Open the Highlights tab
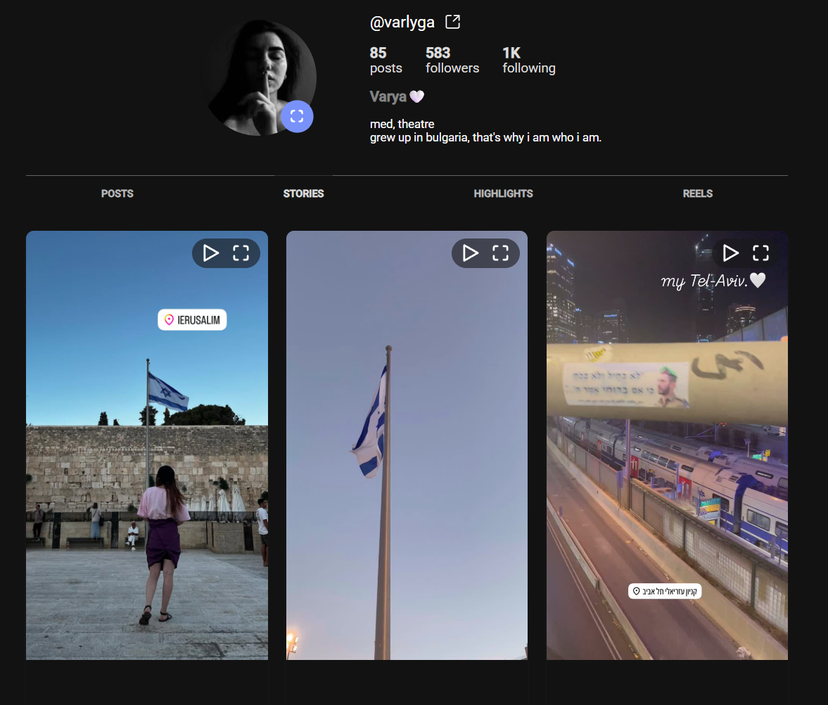 point(503,193)
